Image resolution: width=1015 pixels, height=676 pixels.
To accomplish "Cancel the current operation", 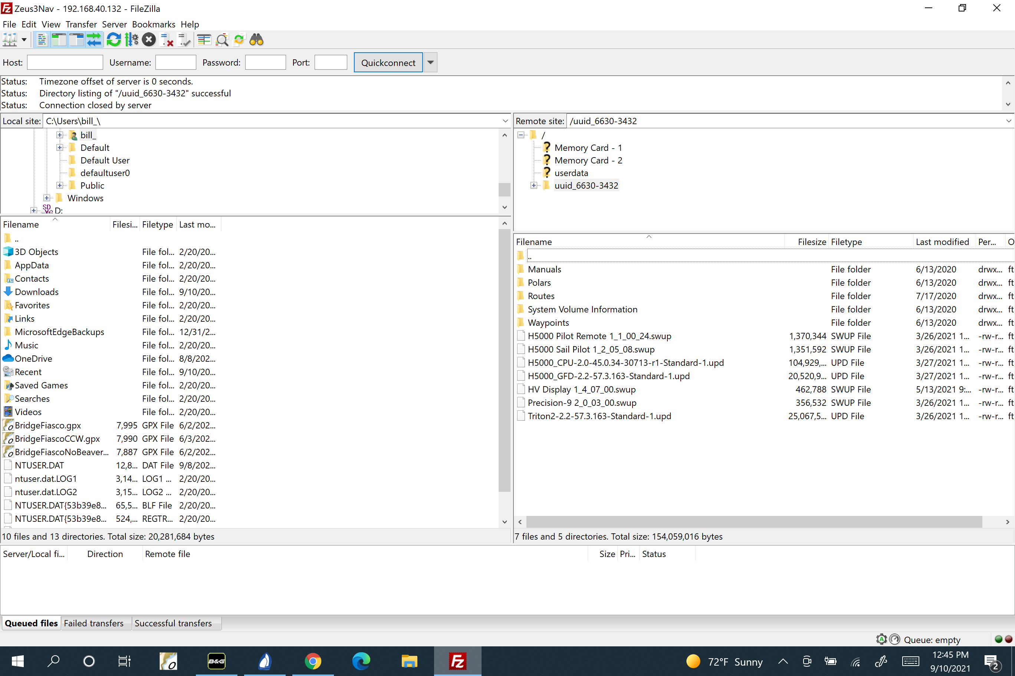I will [x=149, y=40].
